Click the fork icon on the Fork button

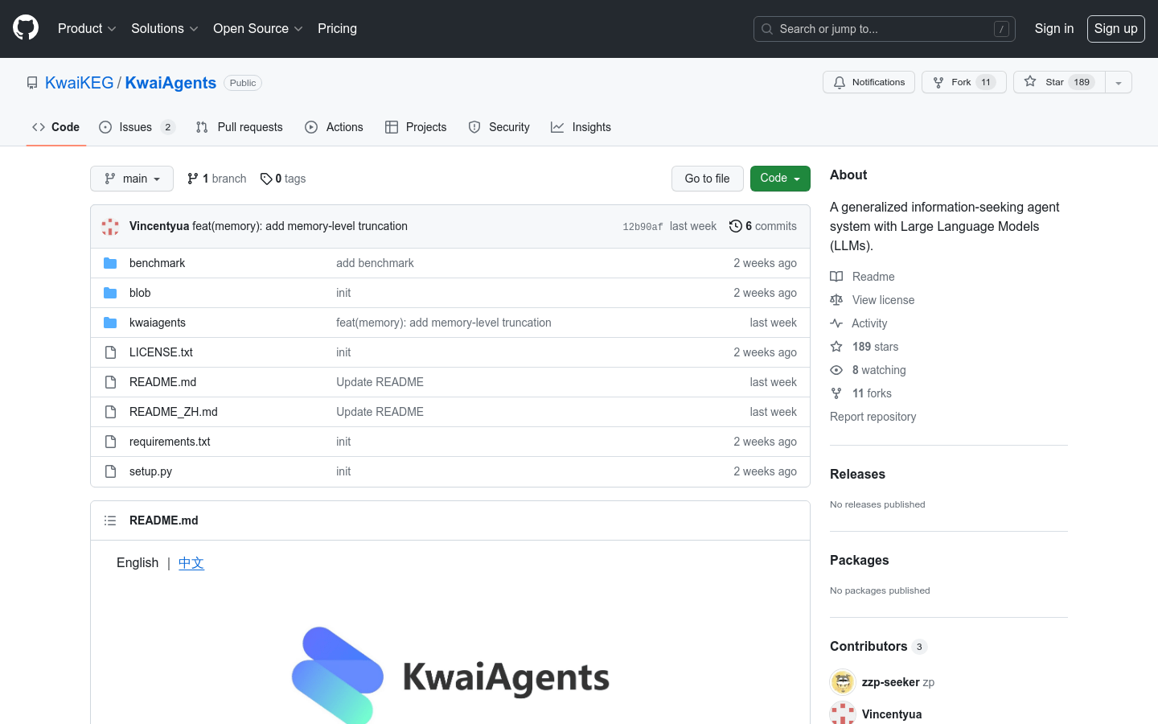point(937,81)
